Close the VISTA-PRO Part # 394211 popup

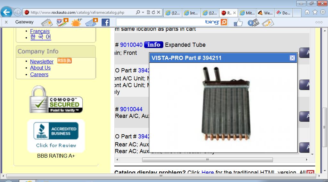point(292,58)
